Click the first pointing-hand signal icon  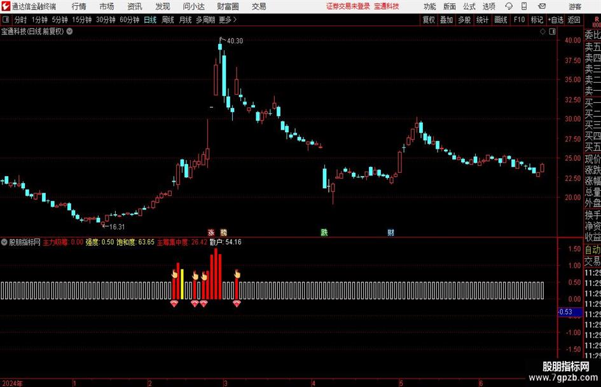[x=174, y=274]
